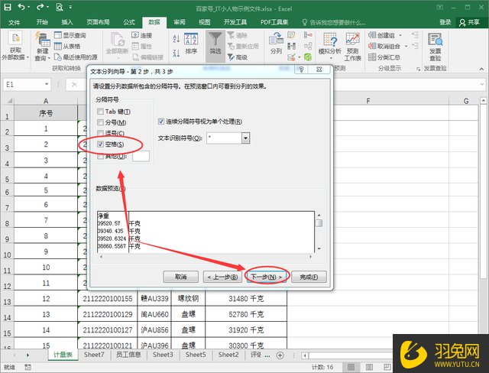Screen dimensions: 489x373
Task: Sort ascending with the A-Z icon
Action: [x=176, y=39]
